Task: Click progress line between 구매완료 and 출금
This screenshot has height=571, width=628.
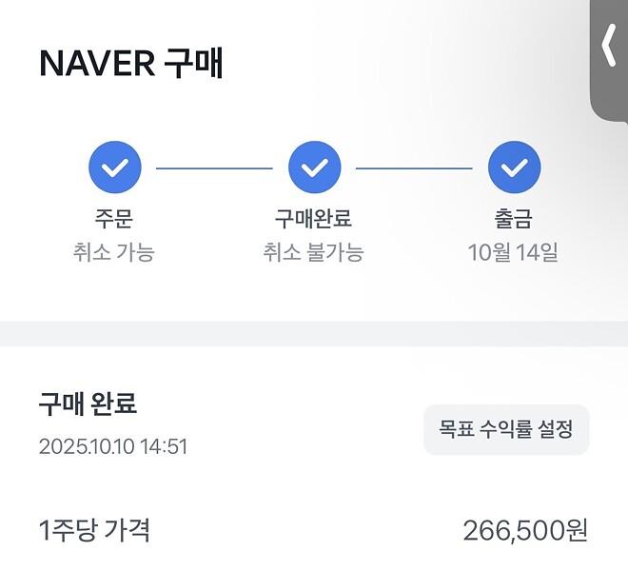Action: coord(414,168)
